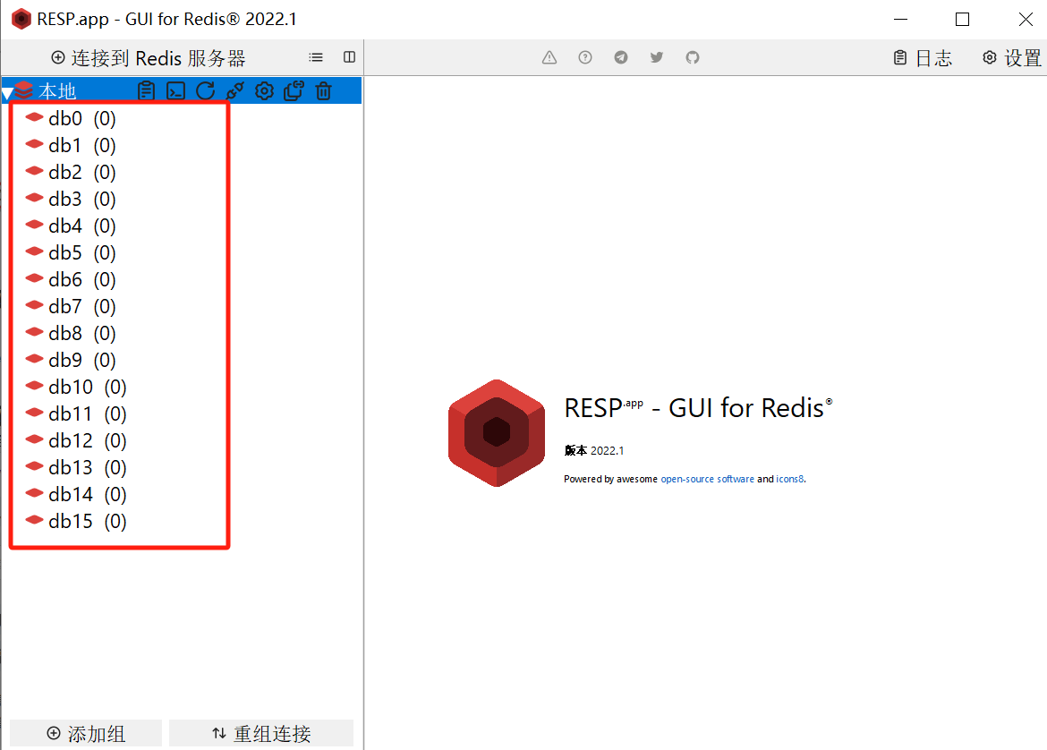Open the GitHub icon

coord(693,57)
